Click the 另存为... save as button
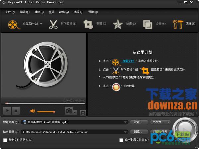 [160, 122]
